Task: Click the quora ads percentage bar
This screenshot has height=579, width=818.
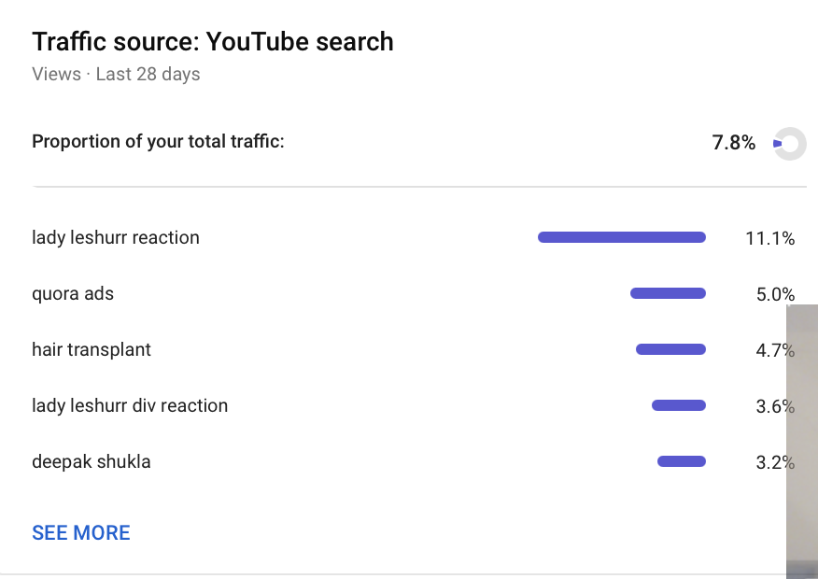Action: click(x=669, y=293)
